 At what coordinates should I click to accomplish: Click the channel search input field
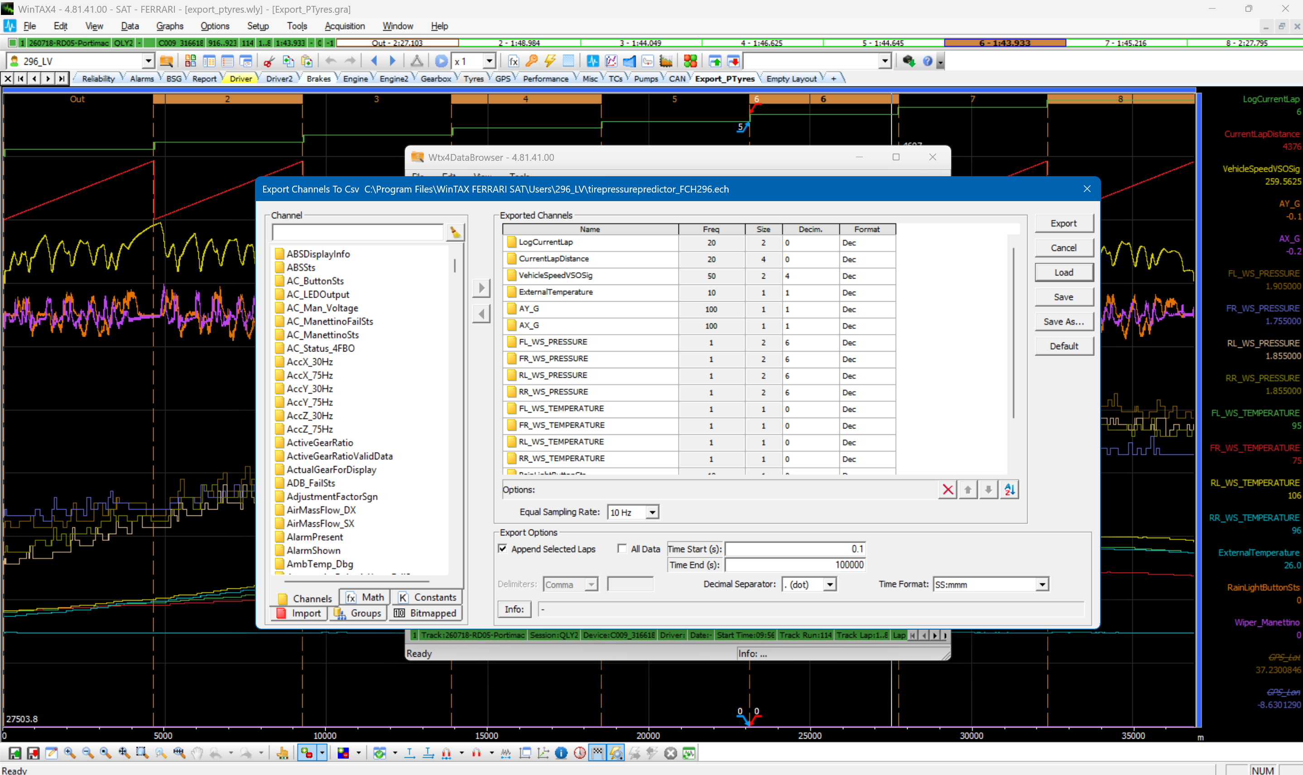click(x=358, y=232)
